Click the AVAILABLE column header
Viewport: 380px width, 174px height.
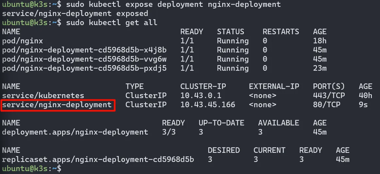click(x=278, y=123)
